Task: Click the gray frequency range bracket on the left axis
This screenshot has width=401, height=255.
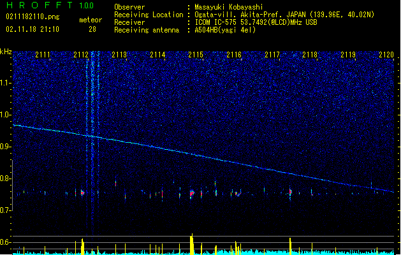Action: [12, 186]
